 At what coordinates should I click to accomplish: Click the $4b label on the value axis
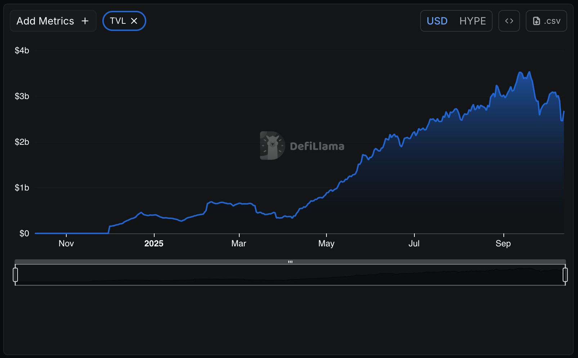click(x=22, y=51)
